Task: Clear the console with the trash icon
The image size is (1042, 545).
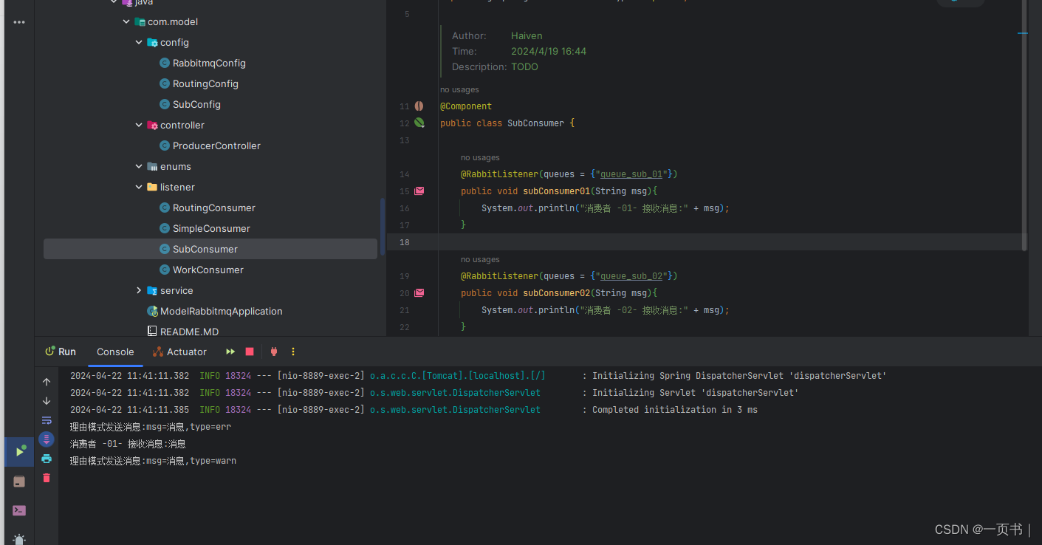Action: tap(47, 478)
